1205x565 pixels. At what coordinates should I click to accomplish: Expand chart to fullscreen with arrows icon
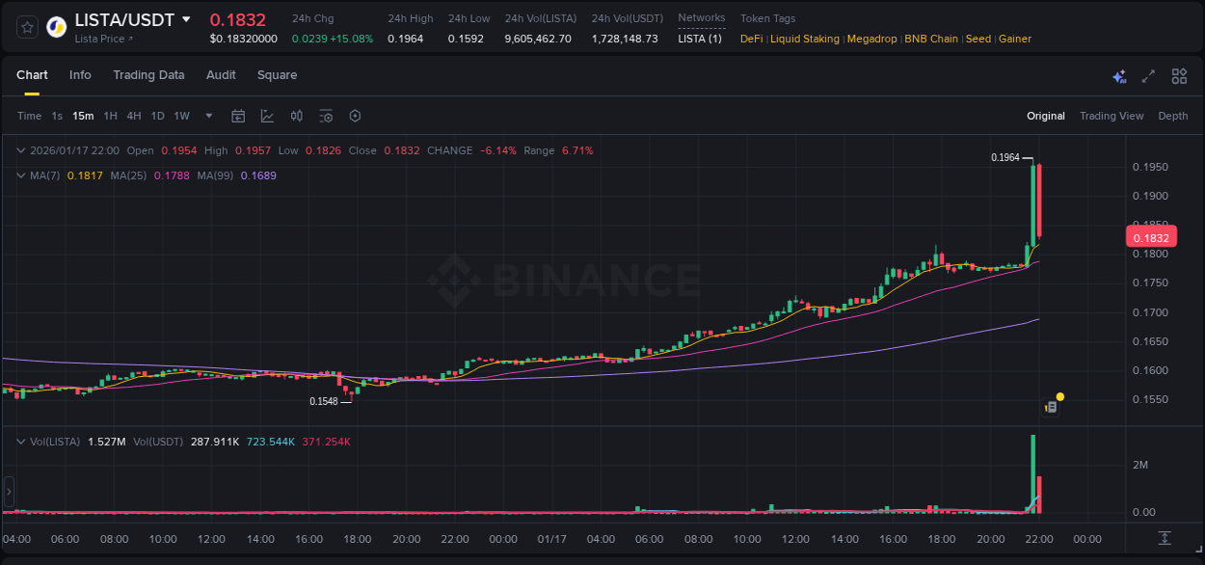click(1148, 75)
